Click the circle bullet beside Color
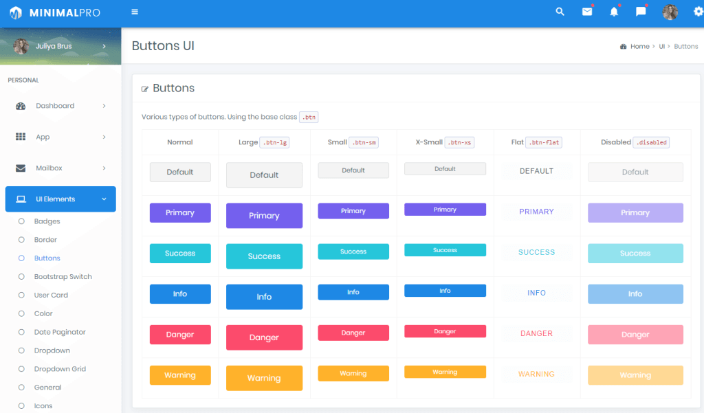The height and width of the screenshot is (413, 704). (21, 313)
